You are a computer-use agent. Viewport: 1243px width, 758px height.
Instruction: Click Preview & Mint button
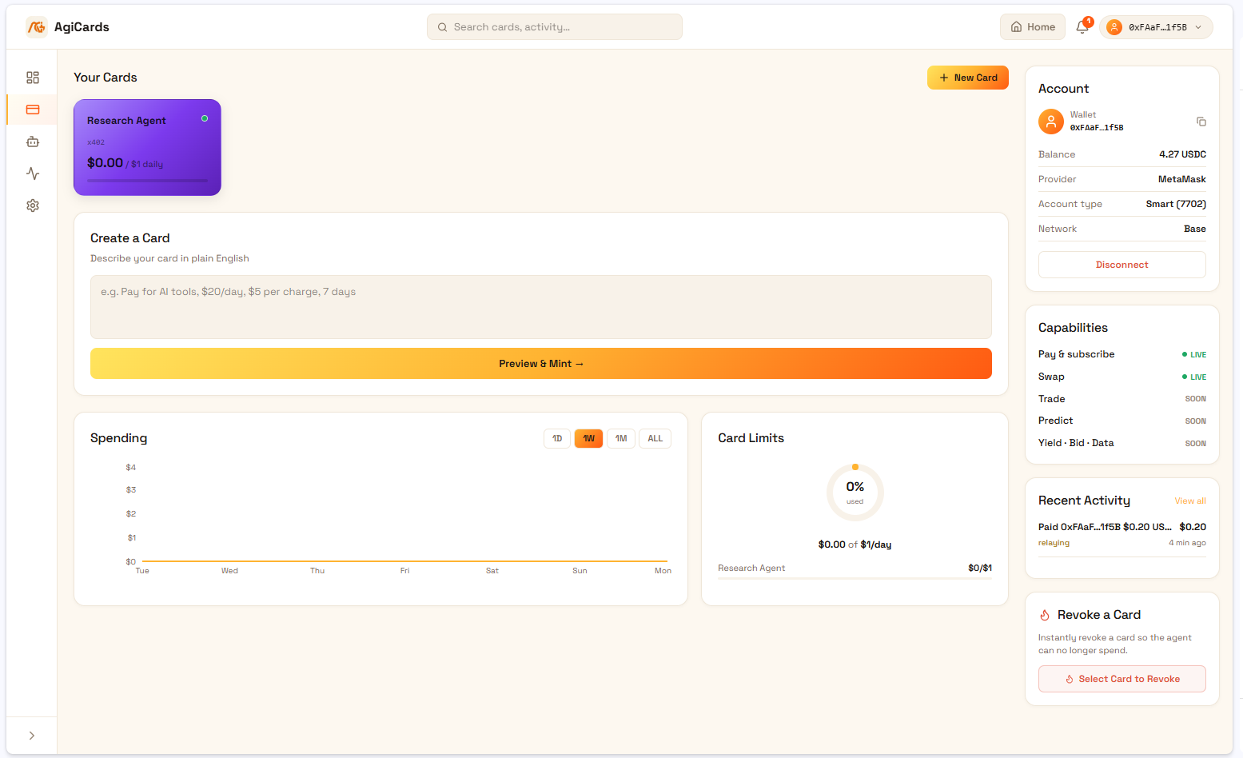541,364
